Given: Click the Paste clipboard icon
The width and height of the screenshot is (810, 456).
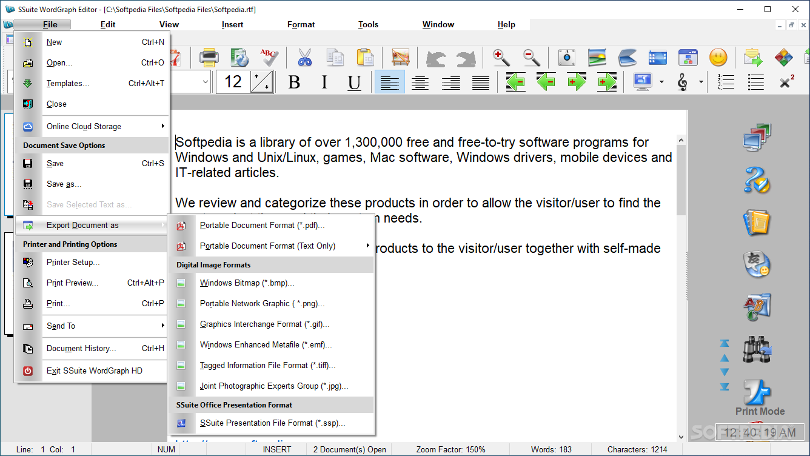Looking at the screenshot, I should click(365, 58).
